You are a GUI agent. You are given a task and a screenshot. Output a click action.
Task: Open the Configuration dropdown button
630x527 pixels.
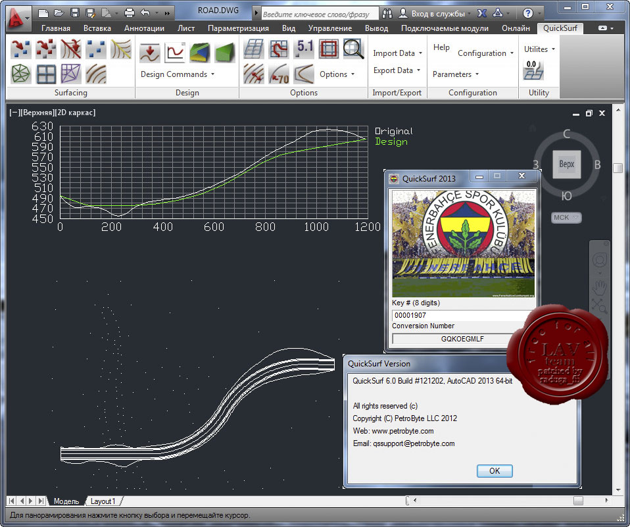click(485, 53)
